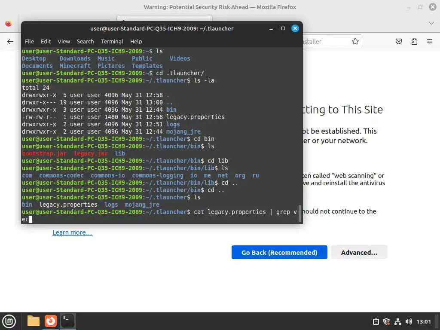Open the Terminal menu item
440x330 pixels.
[x=112, y=41]
